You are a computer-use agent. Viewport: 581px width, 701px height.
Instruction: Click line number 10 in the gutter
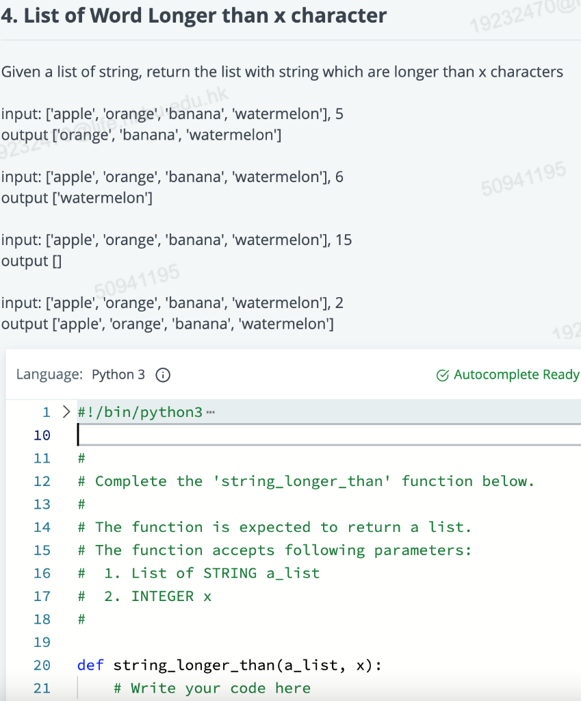pyautogui.click(x=41, y=435)
